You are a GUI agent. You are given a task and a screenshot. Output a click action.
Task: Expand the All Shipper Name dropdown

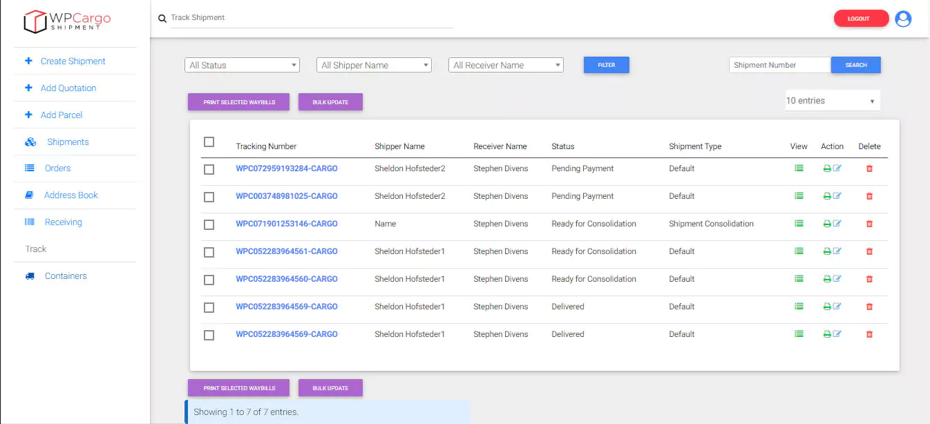tap(374, 65)
